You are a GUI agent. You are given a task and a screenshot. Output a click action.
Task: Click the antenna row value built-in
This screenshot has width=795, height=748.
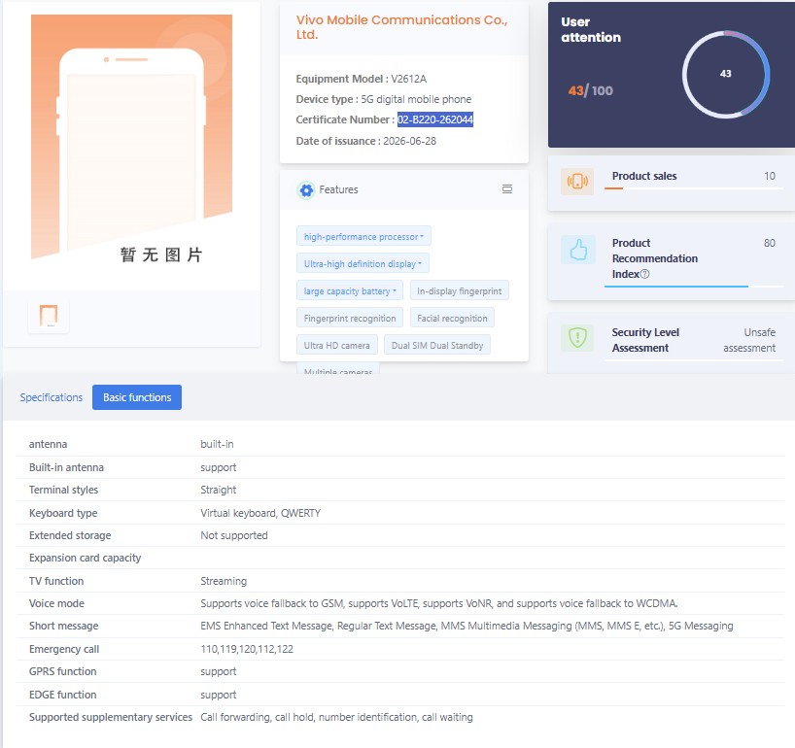(x=217, y=444)
